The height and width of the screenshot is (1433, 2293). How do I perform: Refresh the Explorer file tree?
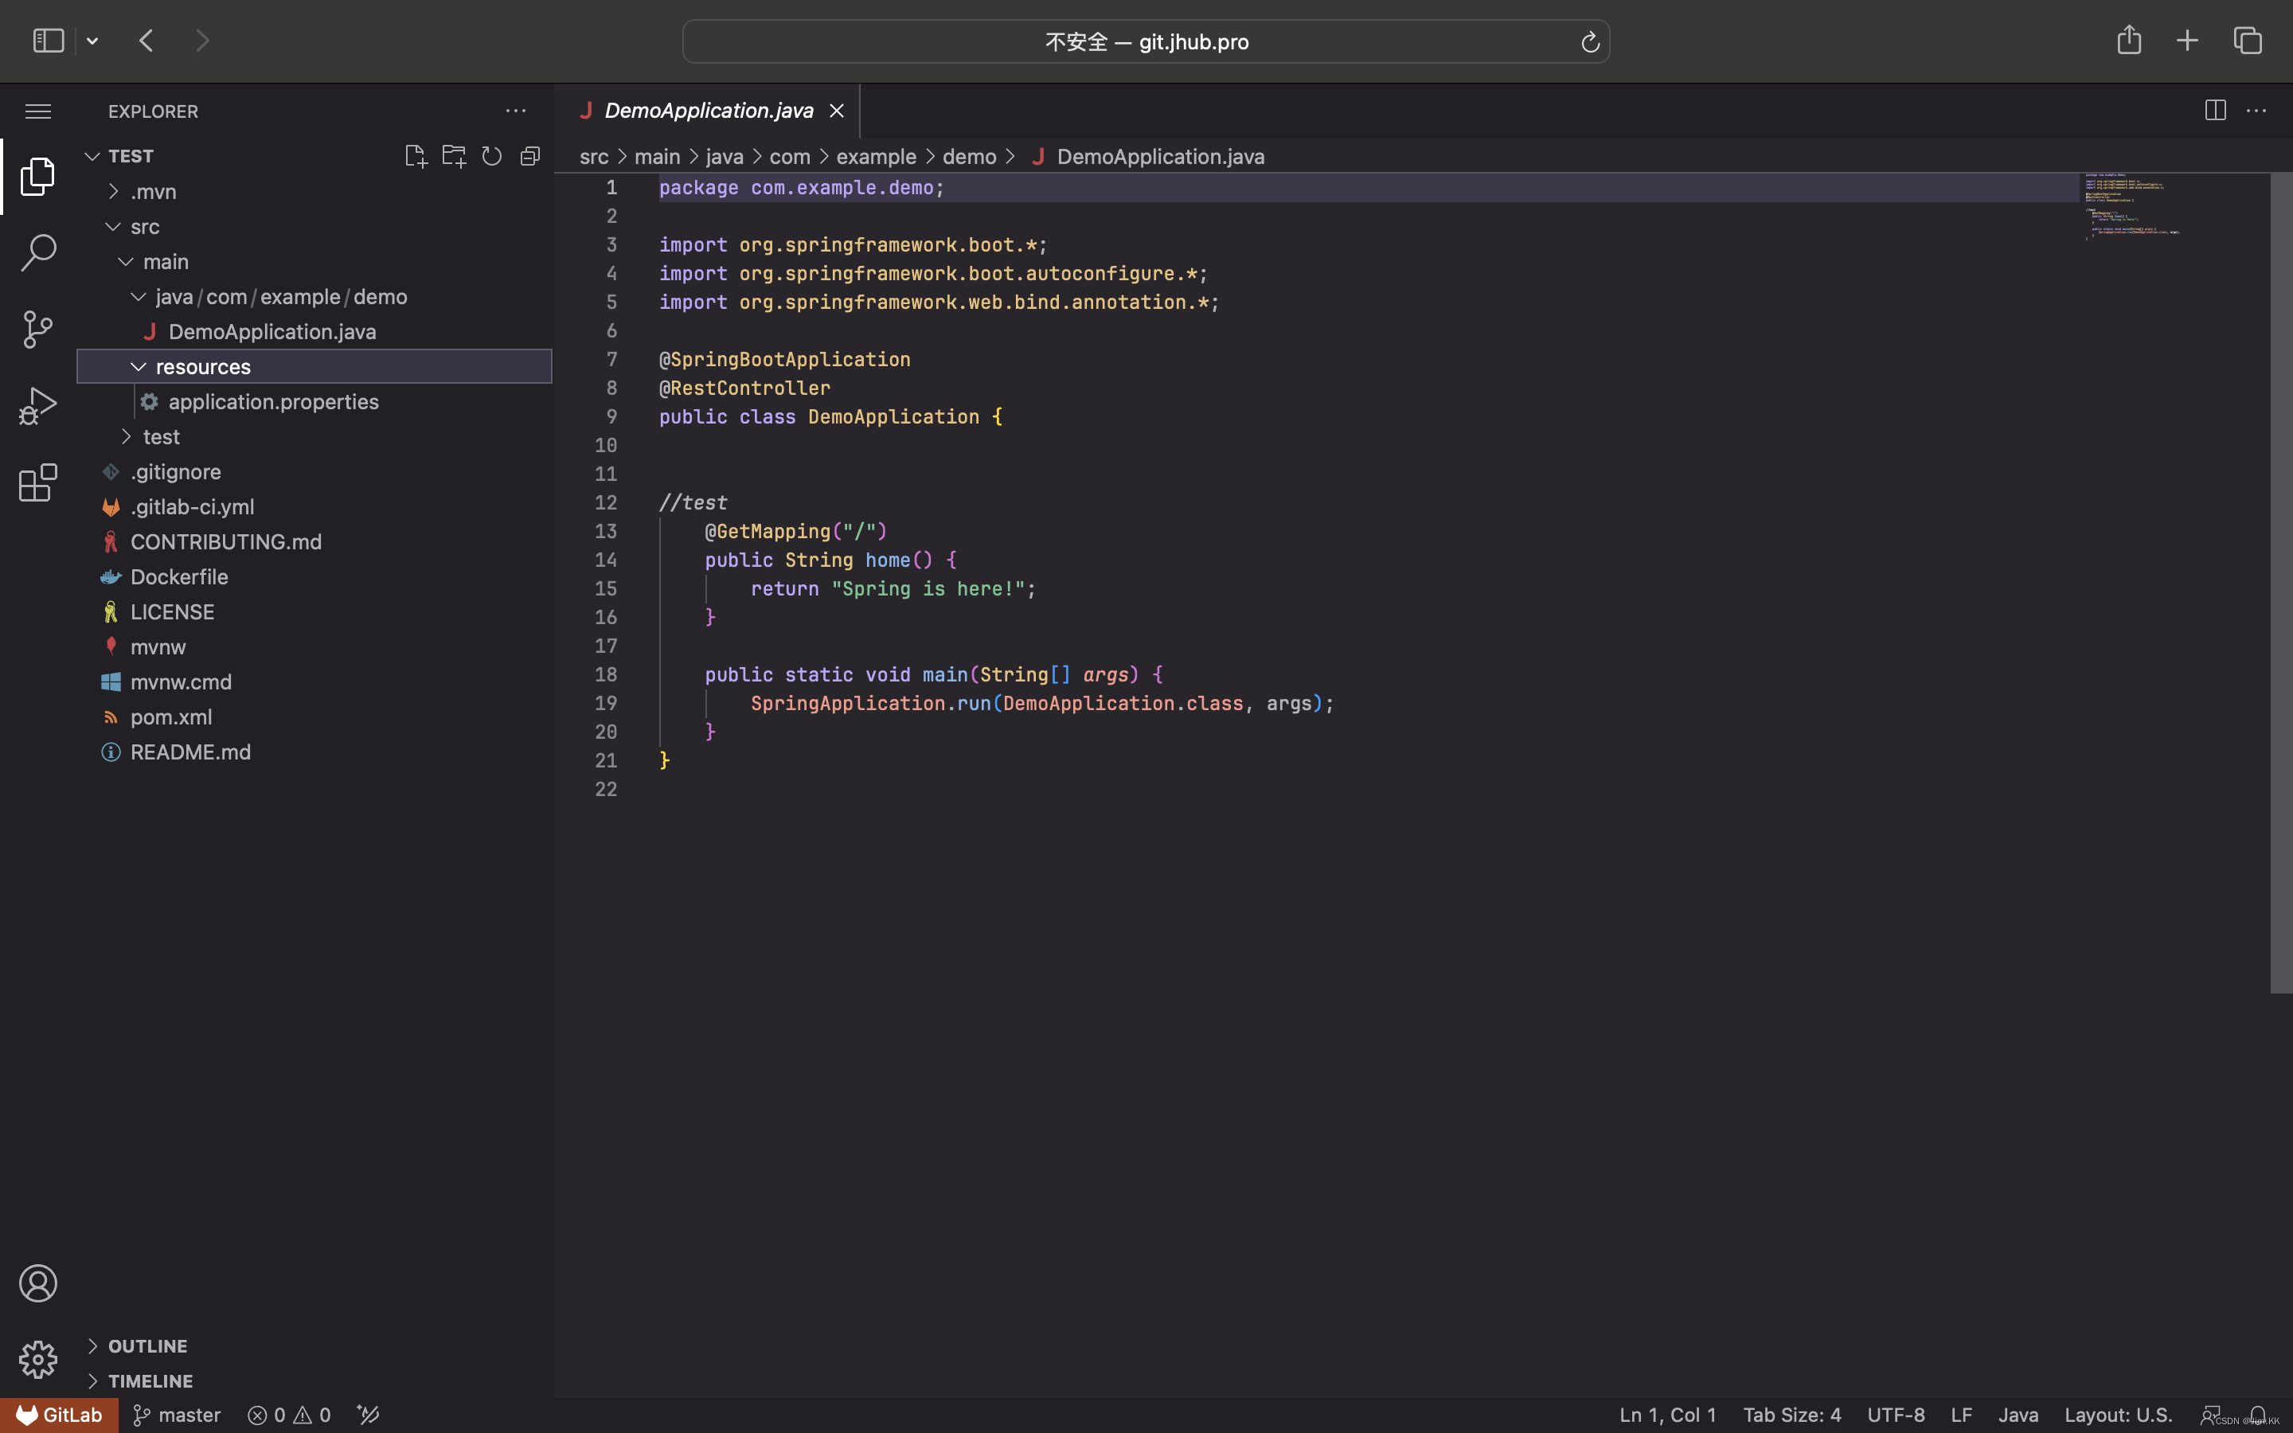pyautogui.click(x=492, y=156)
